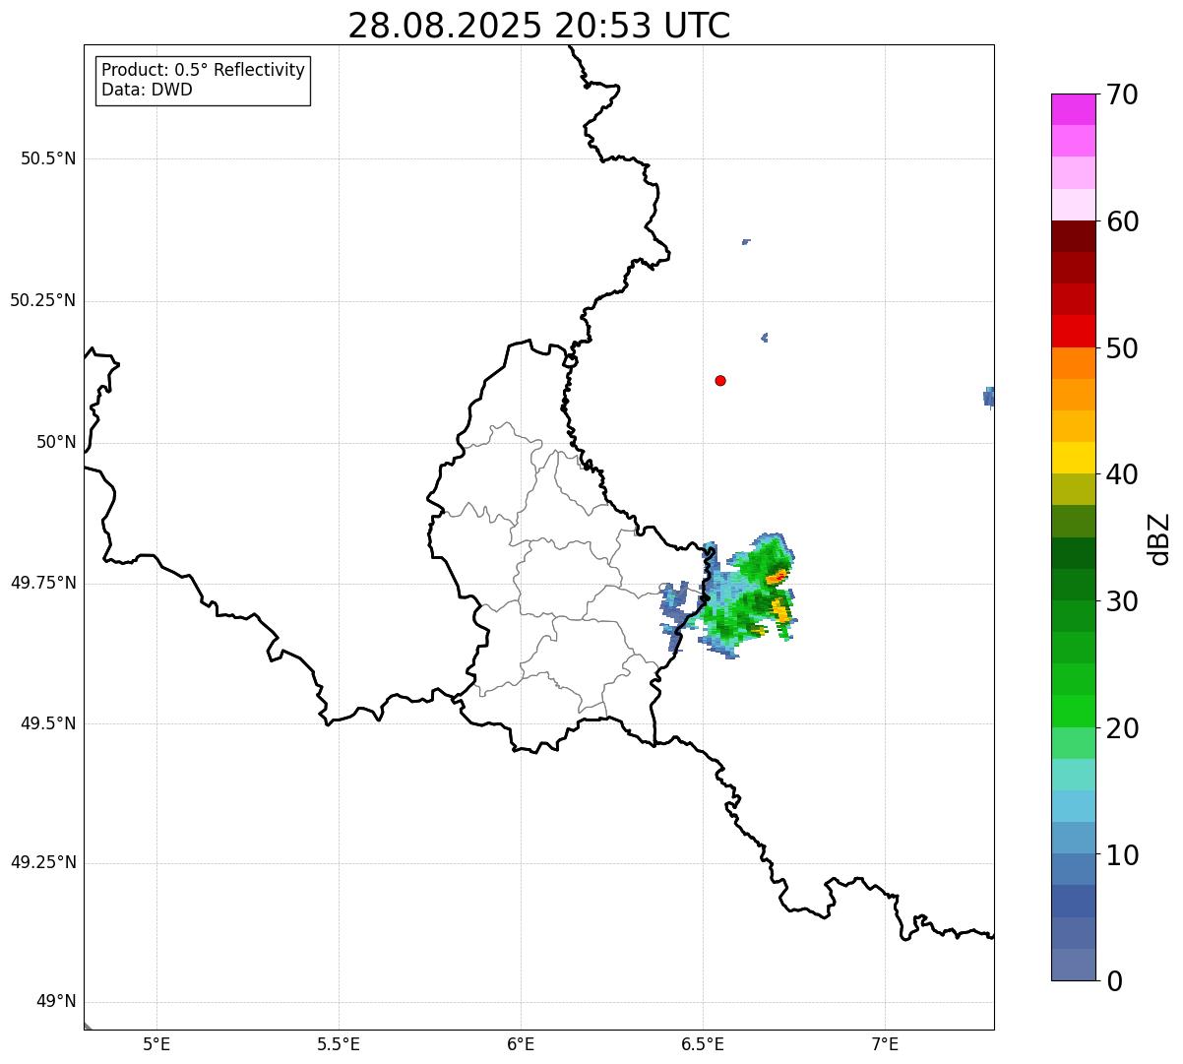The image size is (1183, 1064).
Task: Click the small echo at the right map edge
Action: (x=988, y=397)
